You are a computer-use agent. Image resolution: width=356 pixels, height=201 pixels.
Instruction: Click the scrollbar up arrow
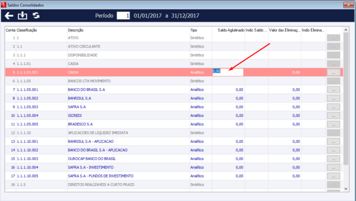pyautogui.click(x=346, y=30)
